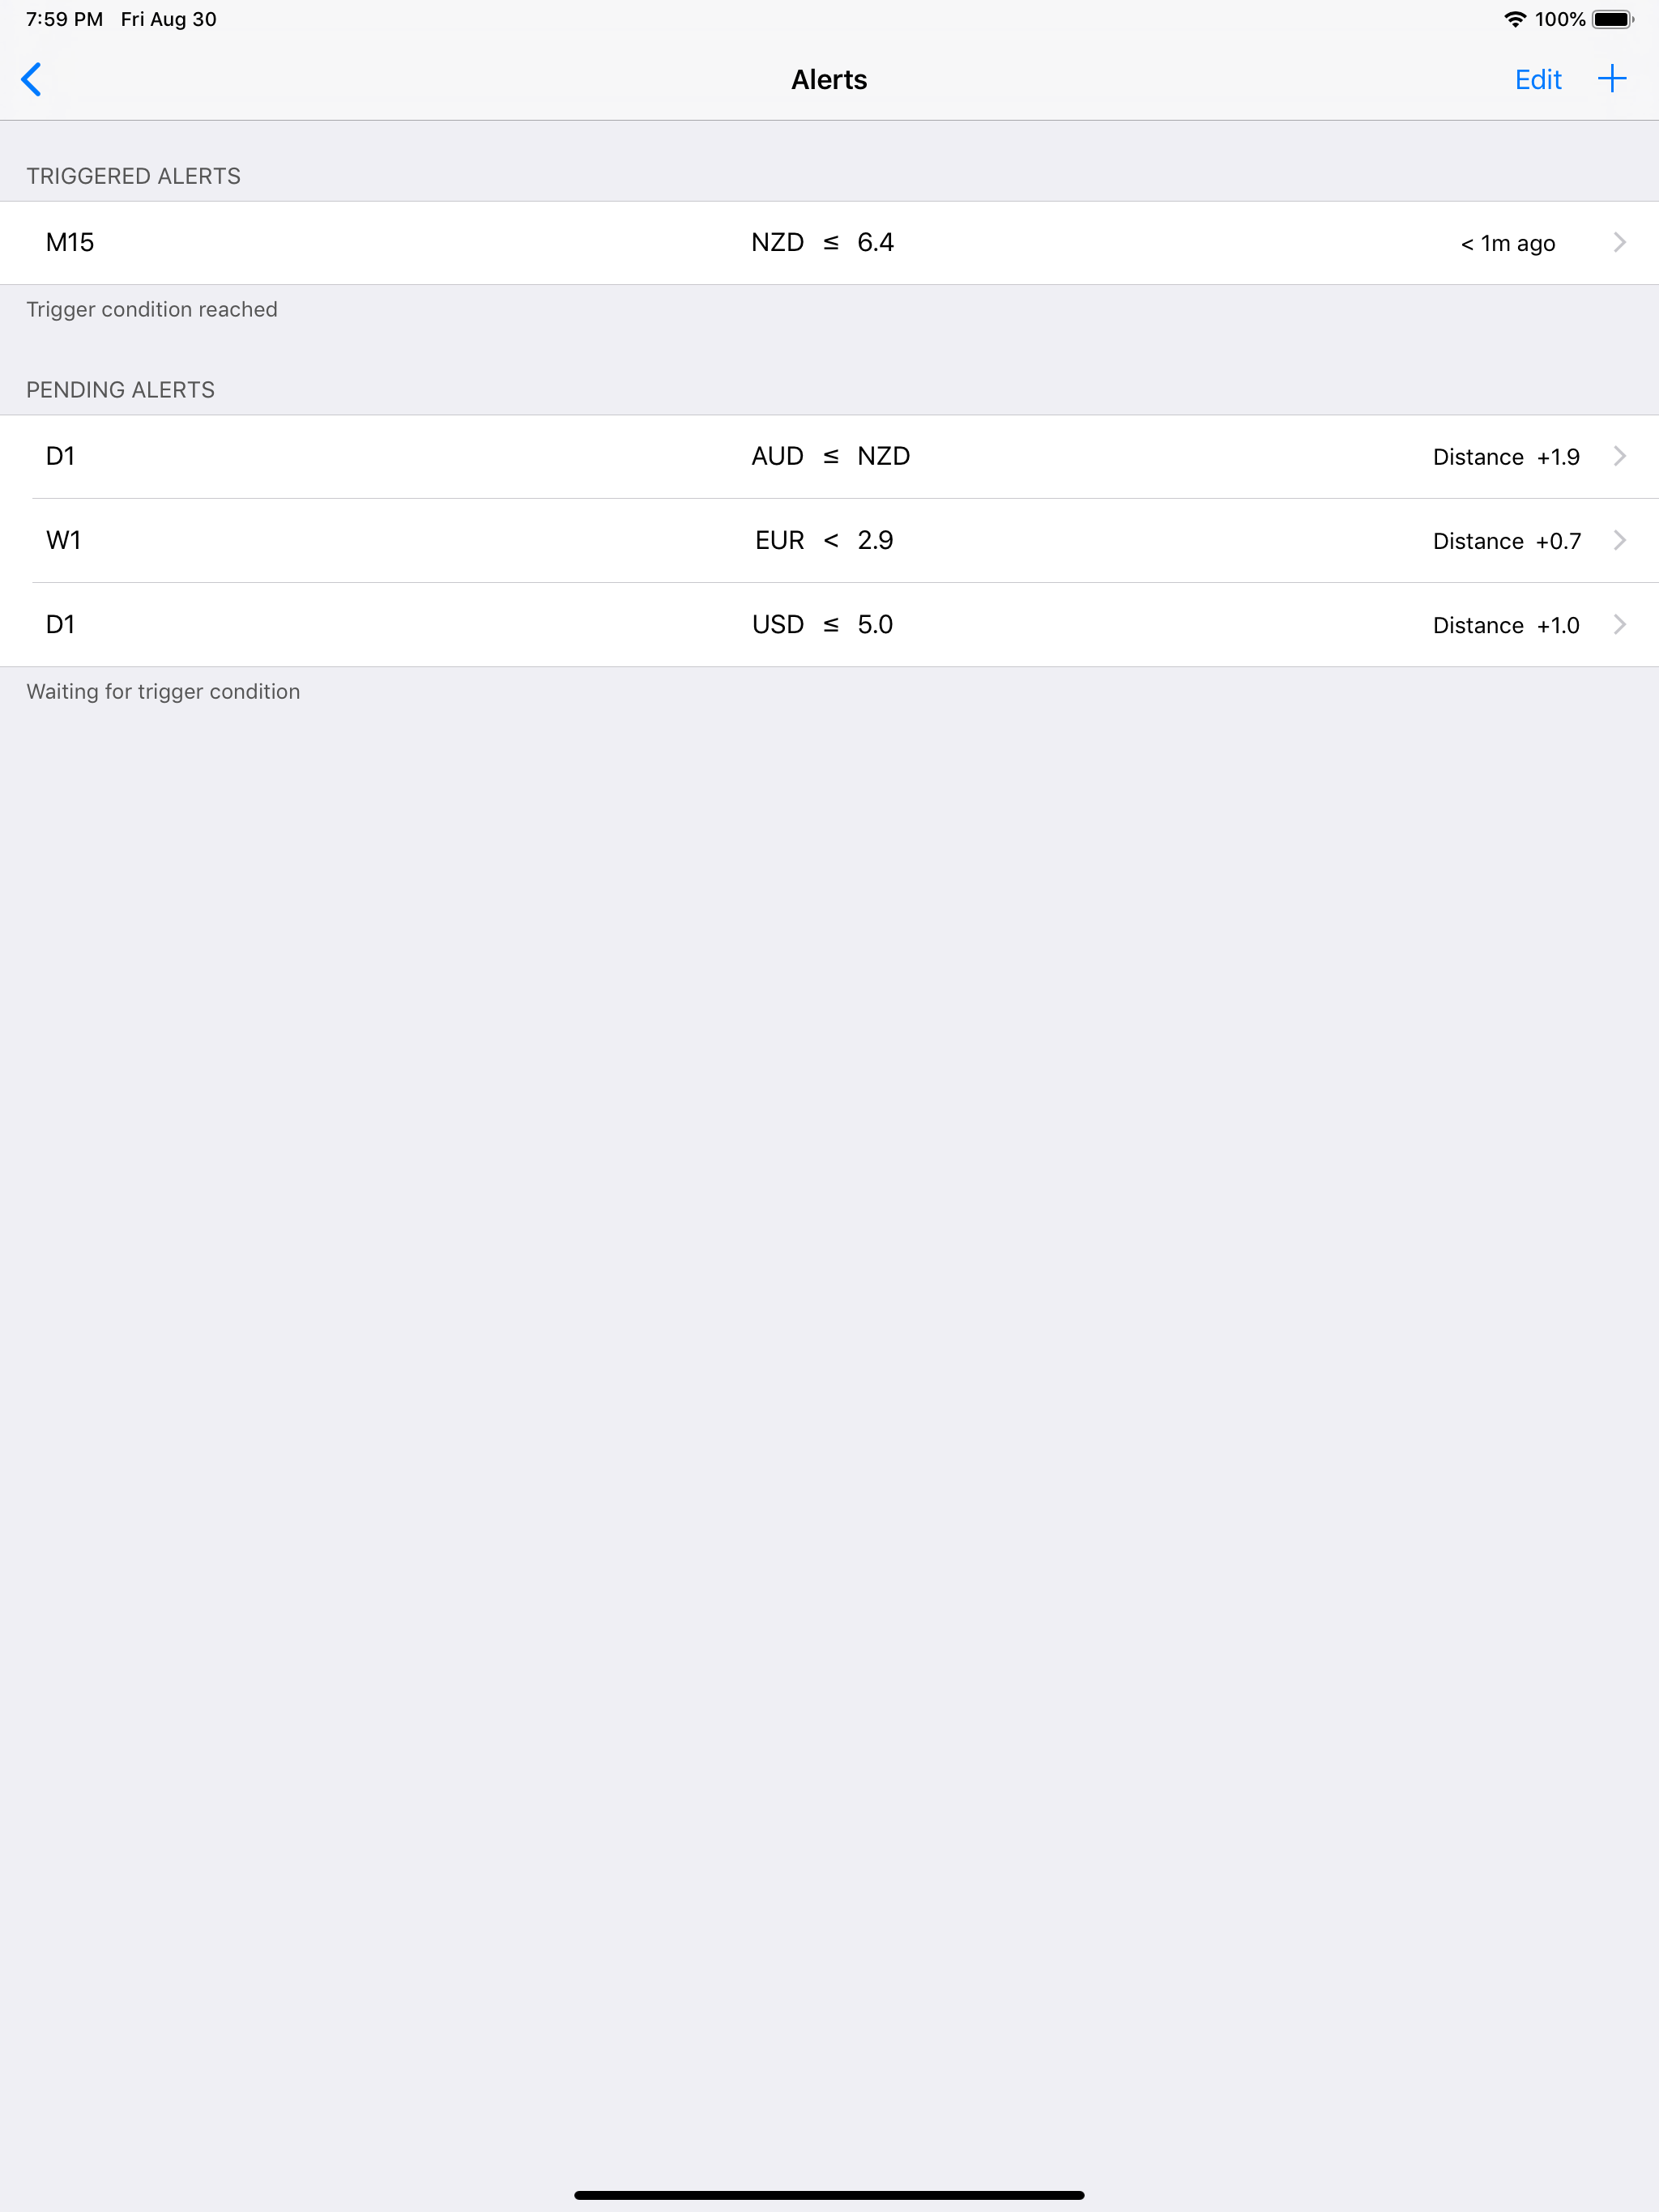This screenshot has width=1659, height=2212.
Task: Open details for the AUD ≤ NZD alert
Action: 829,456
